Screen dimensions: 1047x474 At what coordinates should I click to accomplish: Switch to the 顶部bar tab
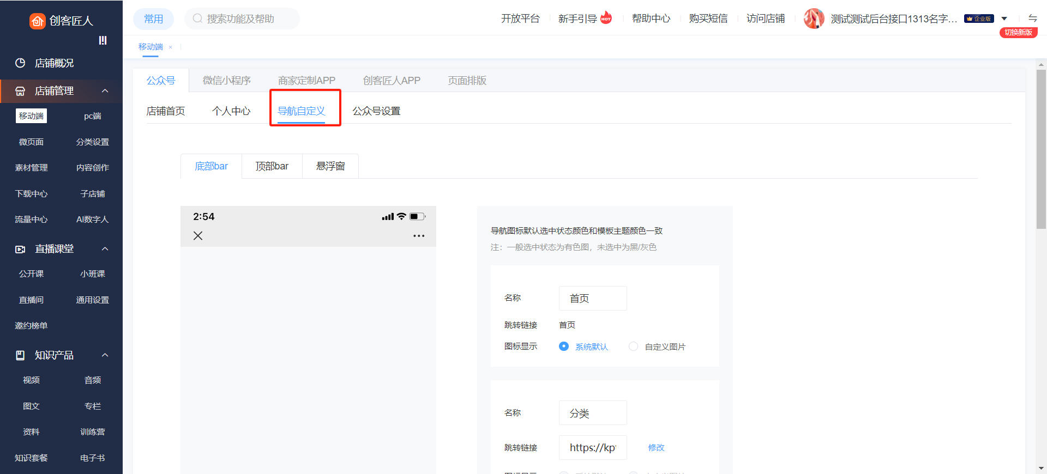point(272,166)
